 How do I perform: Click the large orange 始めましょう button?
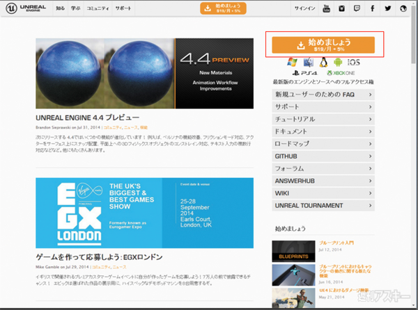[323, 45]
